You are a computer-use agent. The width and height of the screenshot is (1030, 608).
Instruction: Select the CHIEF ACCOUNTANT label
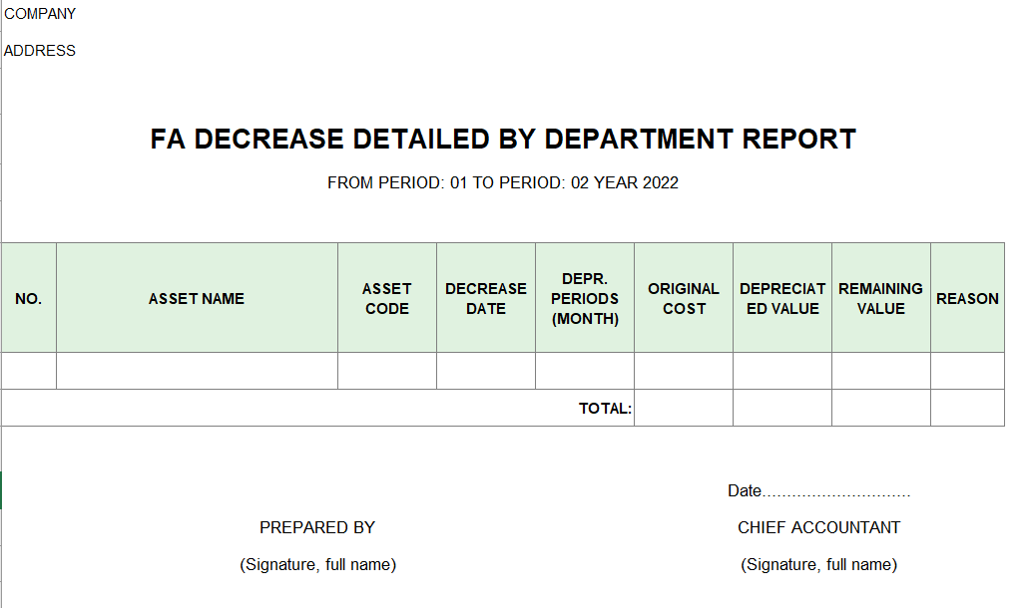point(818,528)
